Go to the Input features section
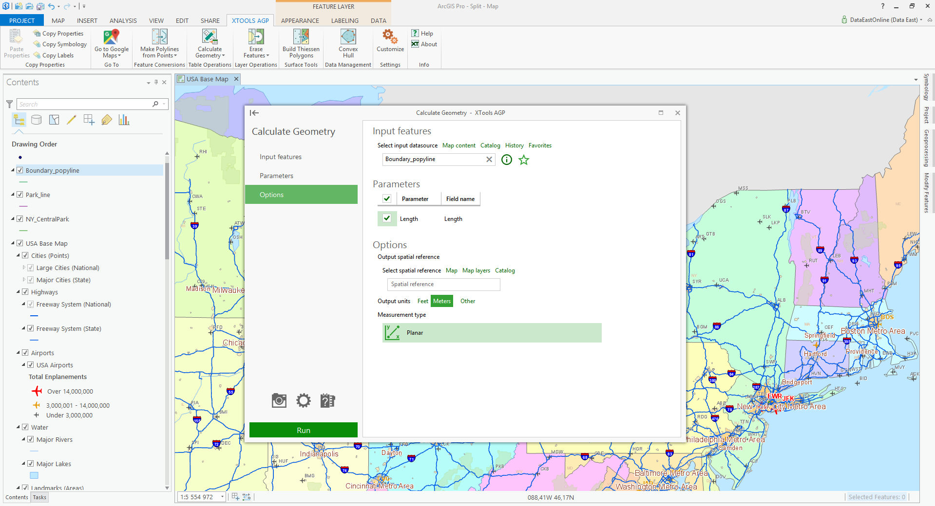Image resolution: width=935 pixels, height=506 pixels. click(281, 157)
